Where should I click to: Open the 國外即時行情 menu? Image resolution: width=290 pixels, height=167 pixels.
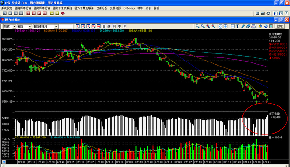[x=42, y=8]
